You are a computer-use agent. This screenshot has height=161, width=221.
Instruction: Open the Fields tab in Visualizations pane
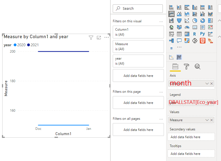(175, 67)
